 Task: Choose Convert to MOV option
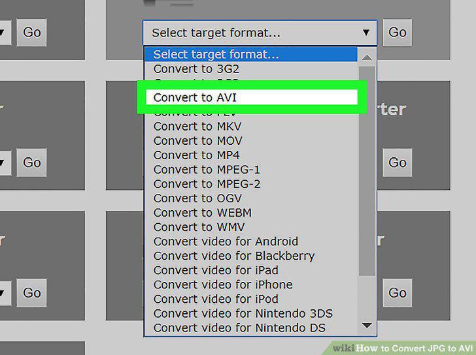click(x=252, y=140)
